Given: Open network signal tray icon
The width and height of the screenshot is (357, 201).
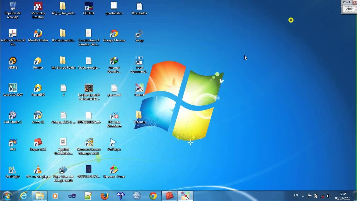Looking at the screenshot, I should (x=322, y=196).
